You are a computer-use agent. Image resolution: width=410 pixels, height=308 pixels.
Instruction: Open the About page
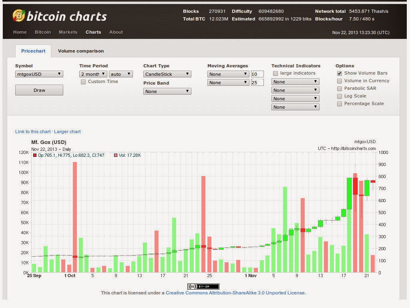click(x=116, y=32)
